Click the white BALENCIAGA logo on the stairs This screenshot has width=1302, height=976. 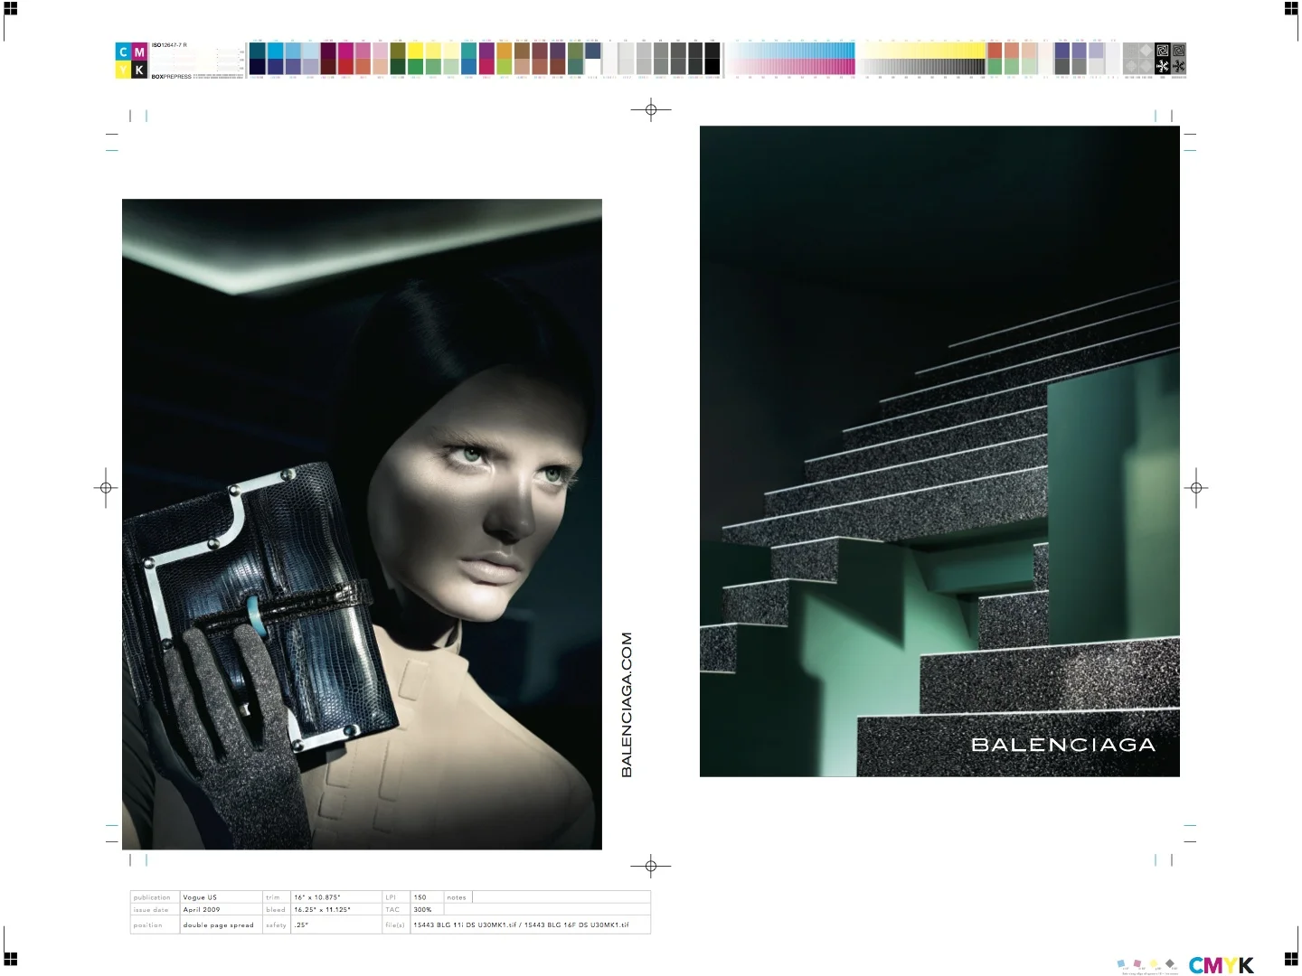click(1063, 745)
